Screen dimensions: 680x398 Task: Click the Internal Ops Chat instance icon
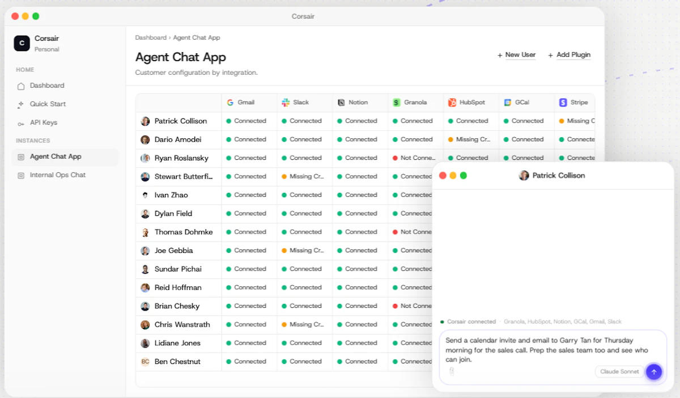pyautogui.click(x=21, y=175)
